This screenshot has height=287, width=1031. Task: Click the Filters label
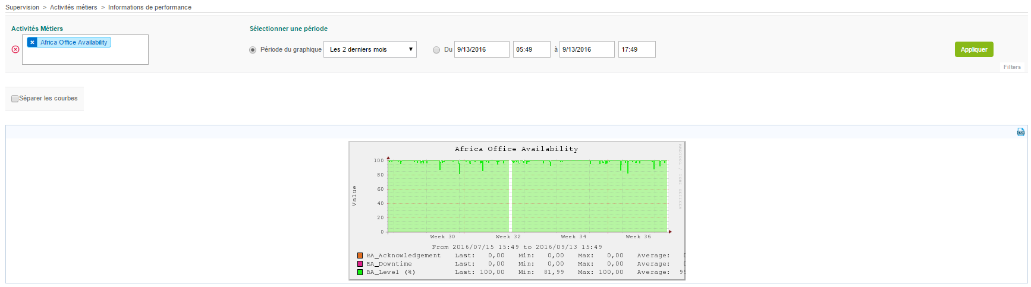click(1012, 67)
